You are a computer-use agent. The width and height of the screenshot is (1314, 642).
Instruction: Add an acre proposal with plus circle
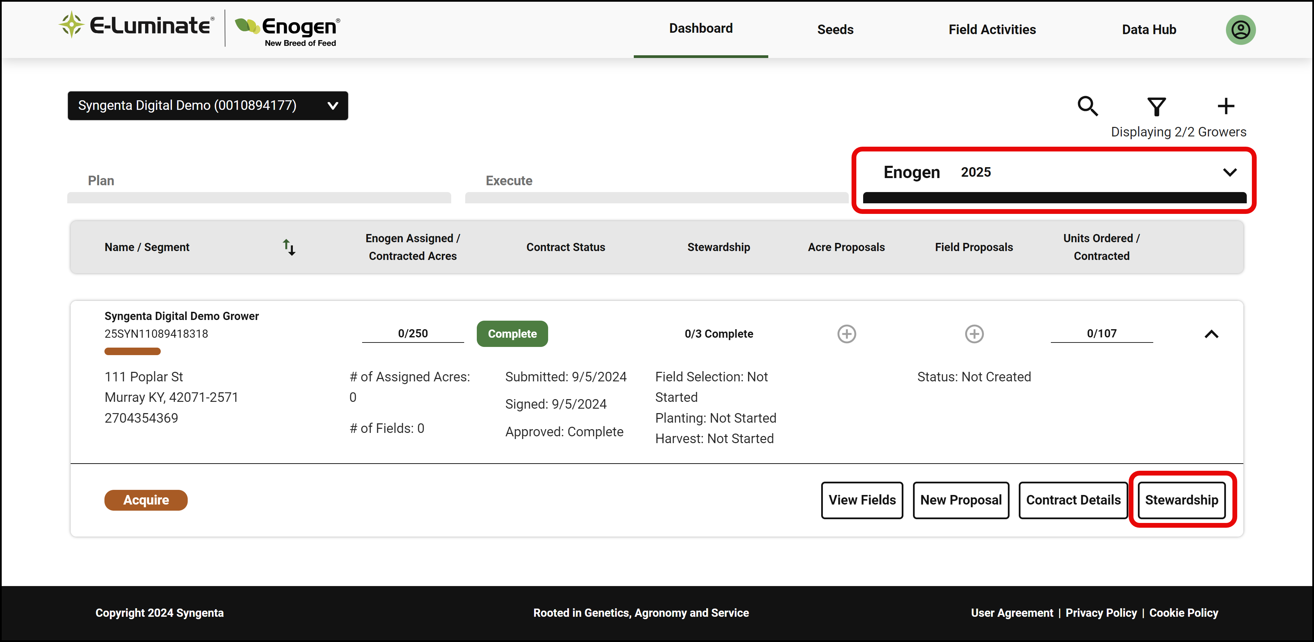[x=847, y=334]
